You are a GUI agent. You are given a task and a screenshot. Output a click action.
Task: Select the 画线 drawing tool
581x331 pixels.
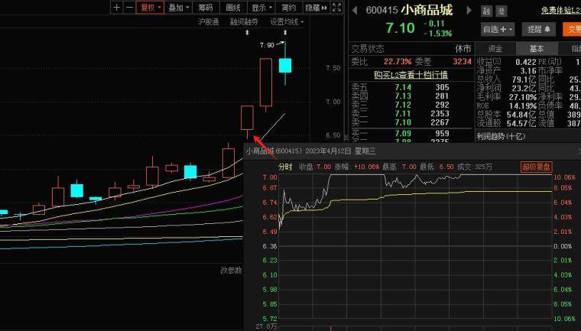pos(233,8)
